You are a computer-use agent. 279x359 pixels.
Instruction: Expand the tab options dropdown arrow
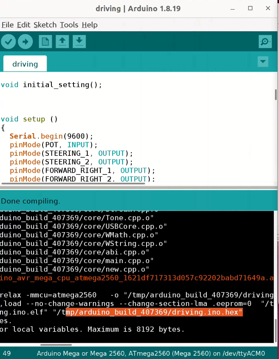(x=263, y=62)
